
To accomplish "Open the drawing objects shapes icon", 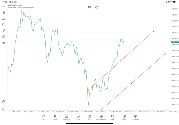I will (x=4, y=37).
